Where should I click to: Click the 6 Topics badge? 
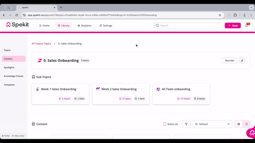tap(125, 99)
